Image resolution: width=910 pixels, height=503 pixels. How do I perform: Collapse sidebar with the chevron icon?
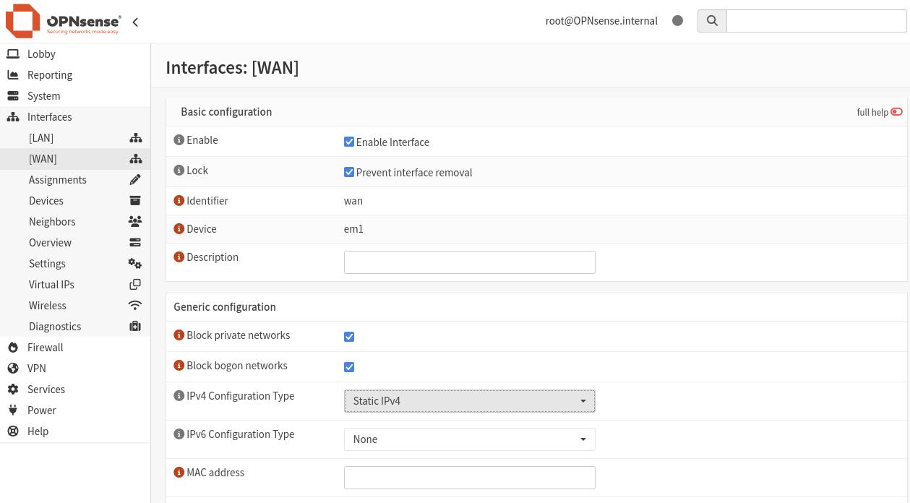pos(135,22)
